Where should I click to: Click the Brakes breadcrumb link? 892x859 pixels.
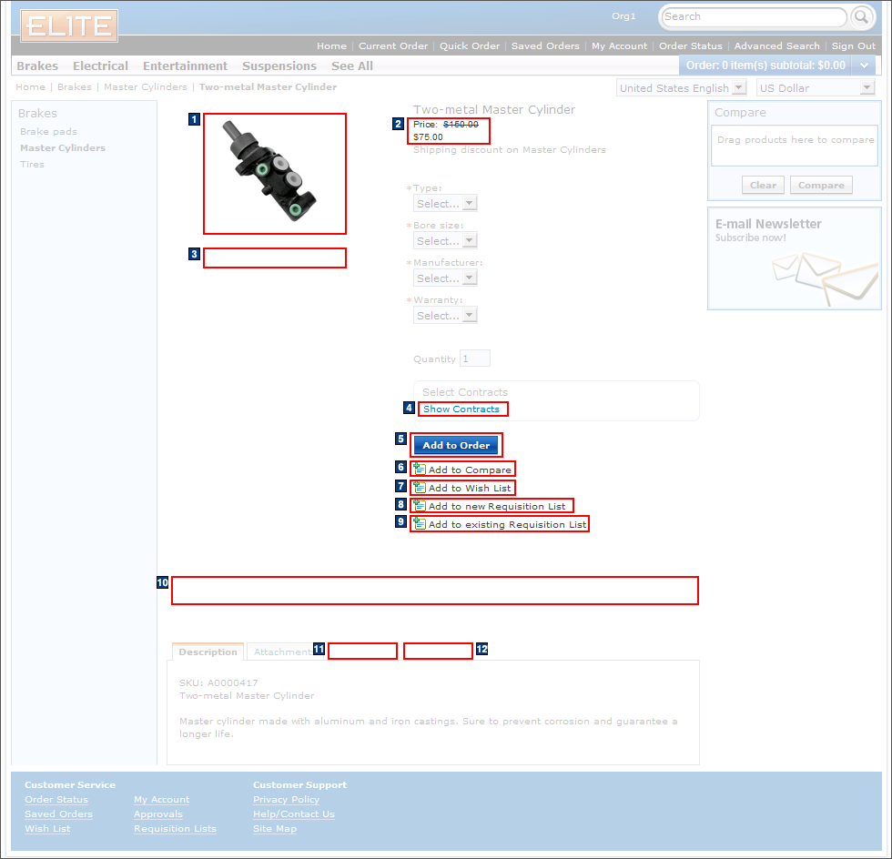pyautogui.click(x=75, y=86)
